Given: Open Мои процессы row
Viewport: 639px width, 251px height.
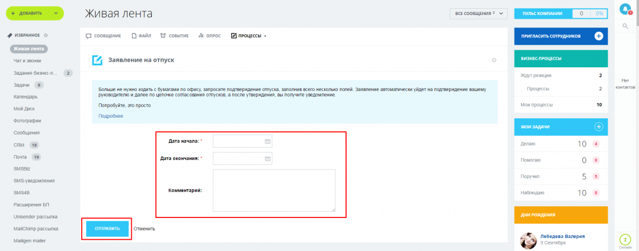Looking at the screenshot, I should click(x=561, y=105).
